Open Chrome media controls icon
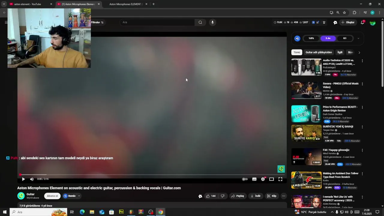 pos(365,13)
